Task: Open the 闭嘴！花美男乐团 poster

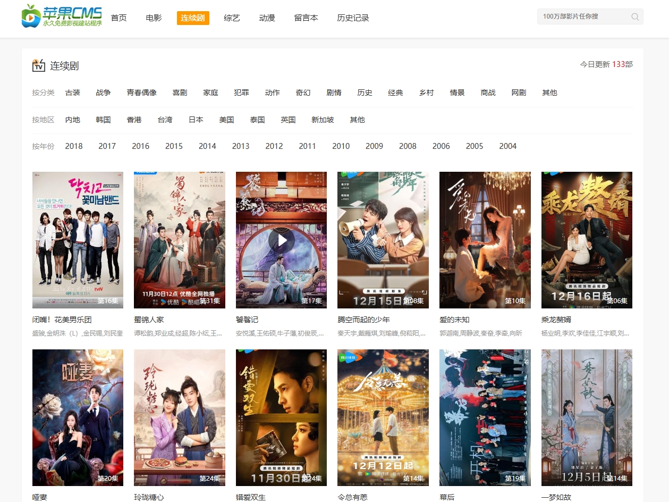Action: click(x=78, y=240)
